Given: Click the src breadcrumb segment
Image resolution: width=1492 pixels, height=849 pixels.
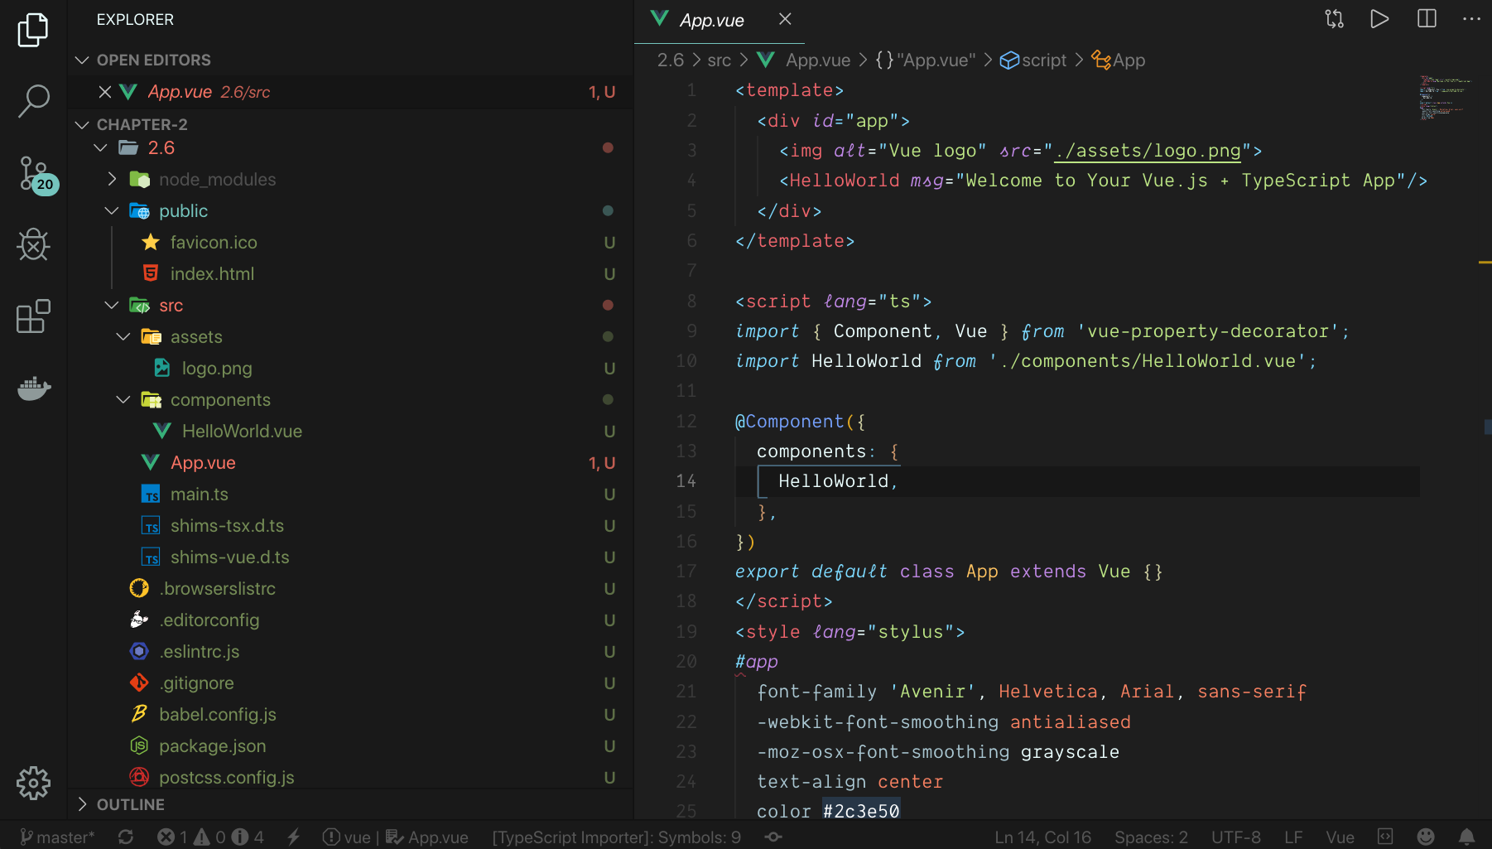Looking at the screenshot, I should click(720, 60).
